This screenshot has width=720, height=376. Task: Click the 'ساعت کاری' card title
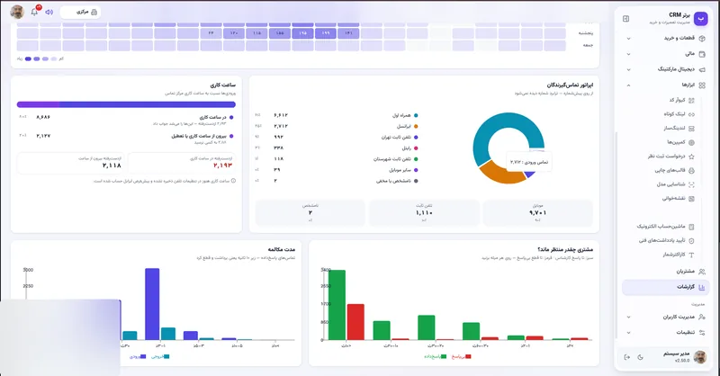point(222,85)
